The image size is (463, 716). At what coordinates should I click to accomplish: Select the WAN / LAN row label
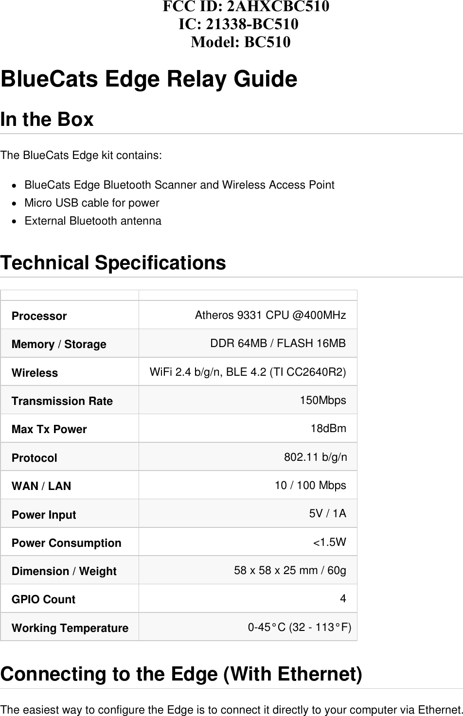coord(41,486)
